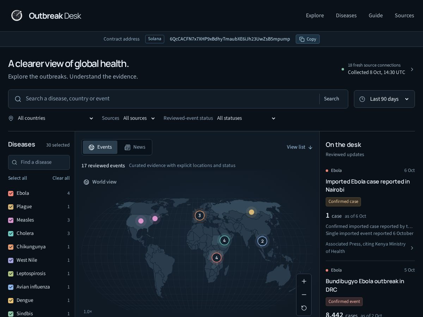Click Clear all diseases
The image size is (423, 317).
61,178
